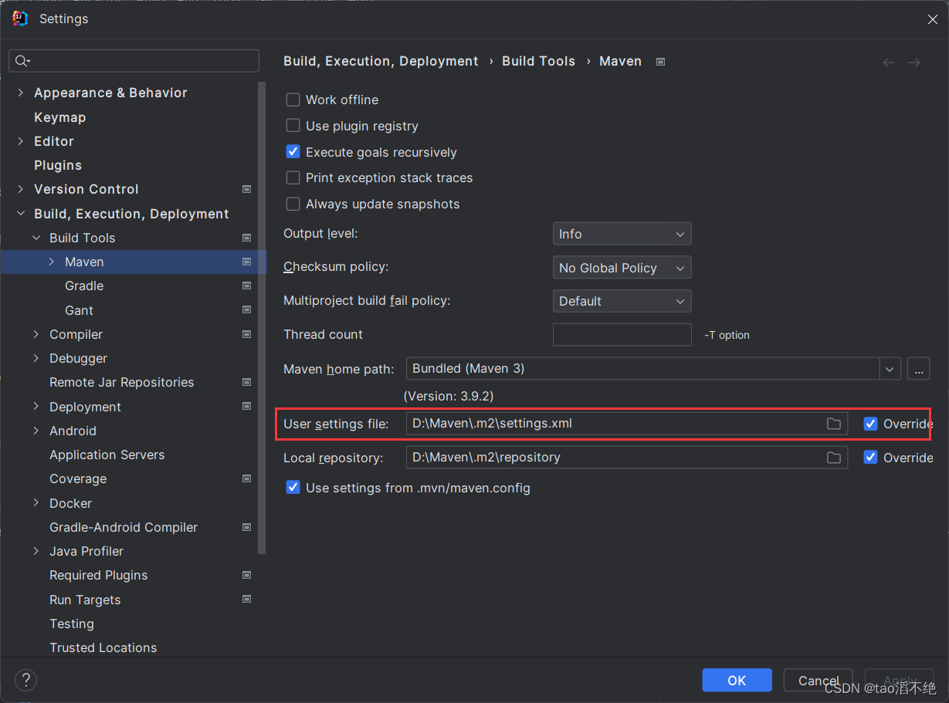Go back using the left arrow icon
949x703 pixels.
(x=889, y=63)
